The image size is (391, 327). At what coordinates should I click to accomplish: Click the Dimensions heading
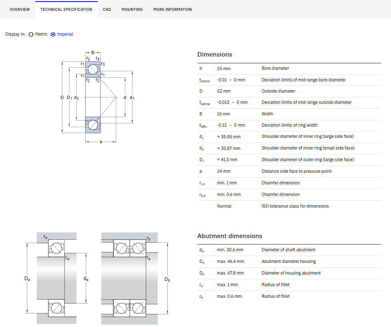pos(215,54)
